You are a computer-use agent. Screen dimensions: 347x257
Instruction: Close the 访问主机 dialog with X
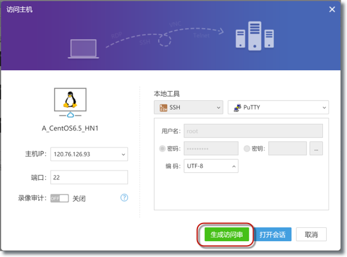[332, 9]
